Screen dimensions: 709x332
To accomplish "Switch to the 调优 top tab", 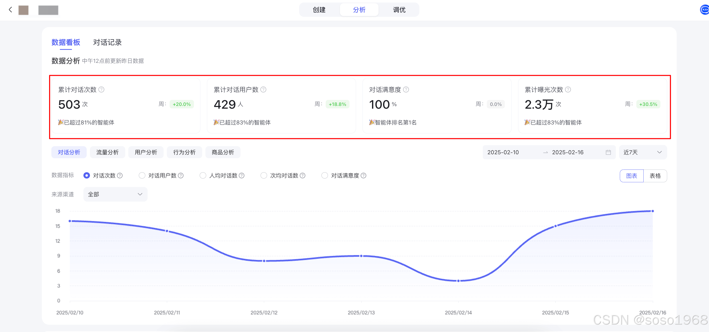I will click(x=399, y=10).
